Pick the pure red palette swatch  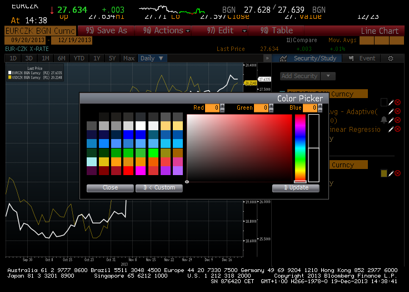128,171
